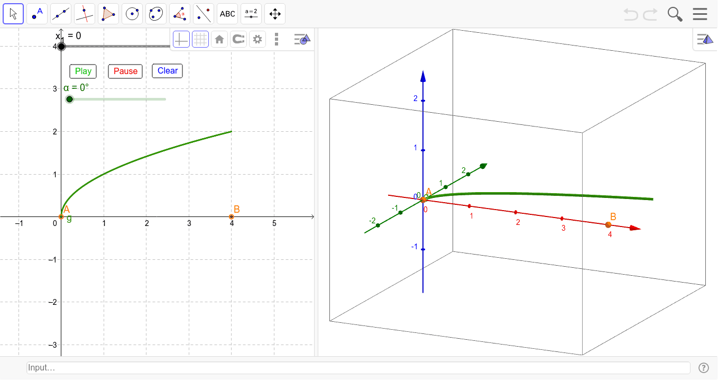718x380 pixels.
Task: Select the Move Graphics View tool
Action: (x=274, y=13)
